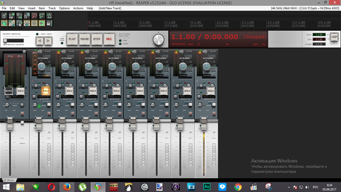Toggle the move envelope points icon
This screenshot has height=192, width=341.
point(27,23)
